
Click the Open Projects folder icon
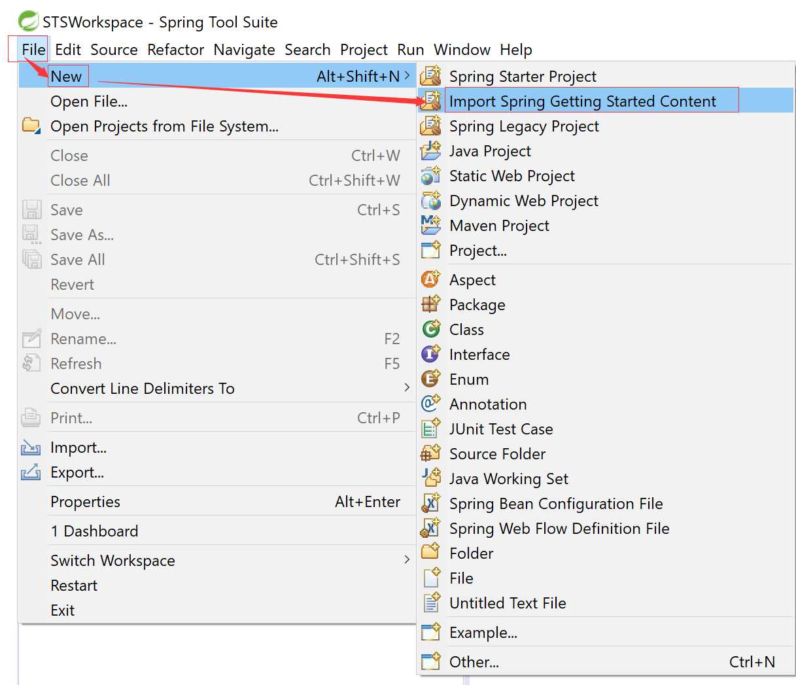[31, 125]
